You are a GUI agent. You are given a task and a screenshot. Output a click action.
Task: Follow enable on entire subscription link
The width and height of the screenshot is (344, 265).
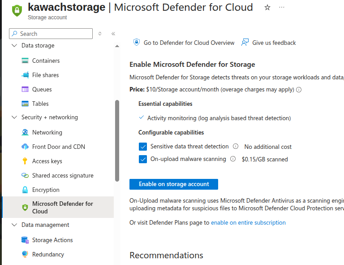248,222
